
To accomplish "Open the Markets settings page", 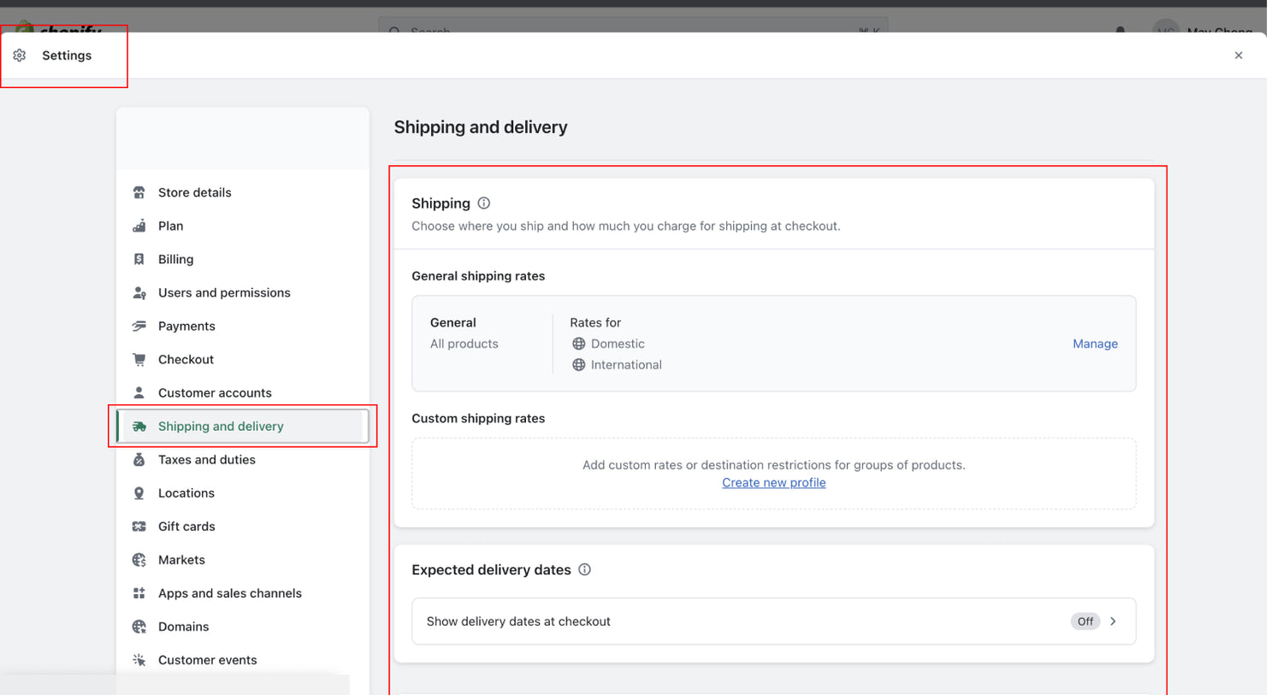I will point(181,560).
